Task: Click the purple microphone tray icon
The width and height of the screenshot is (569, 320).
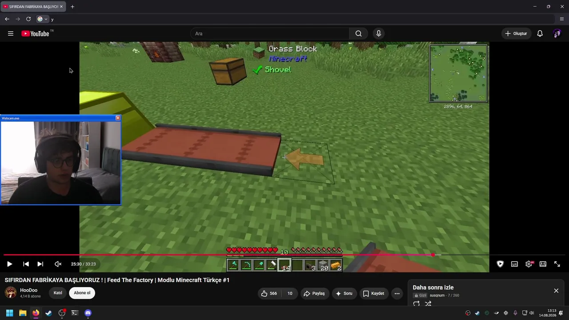Action: point(515,313)
